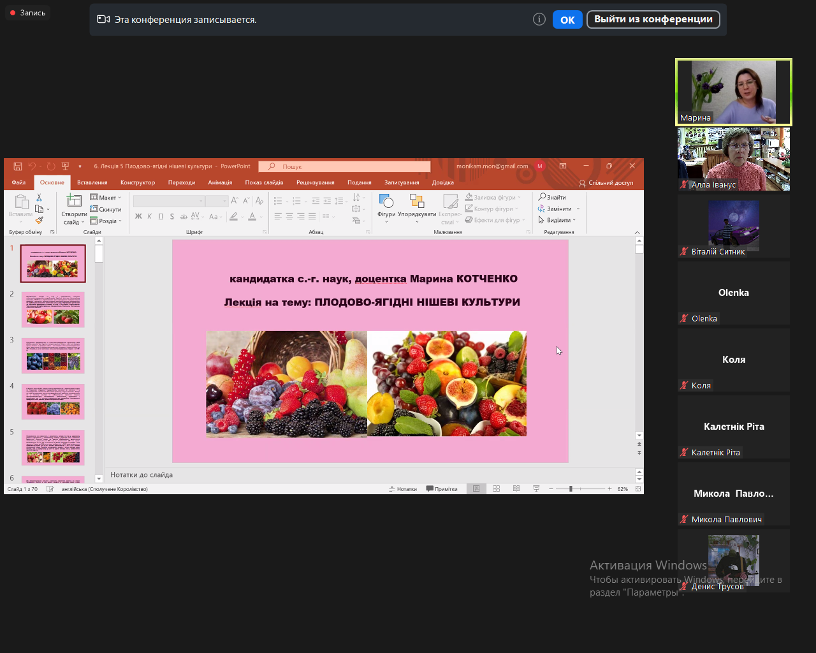This screenshot has height=653, width=816.
Task: Click Выйти из конференции button
Action: (653, 19)
